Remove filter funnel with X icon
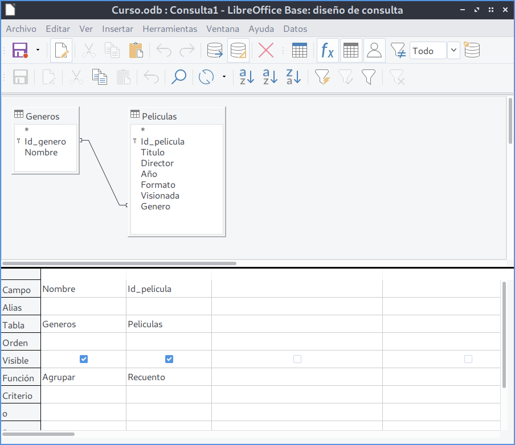 pos(397,77)
